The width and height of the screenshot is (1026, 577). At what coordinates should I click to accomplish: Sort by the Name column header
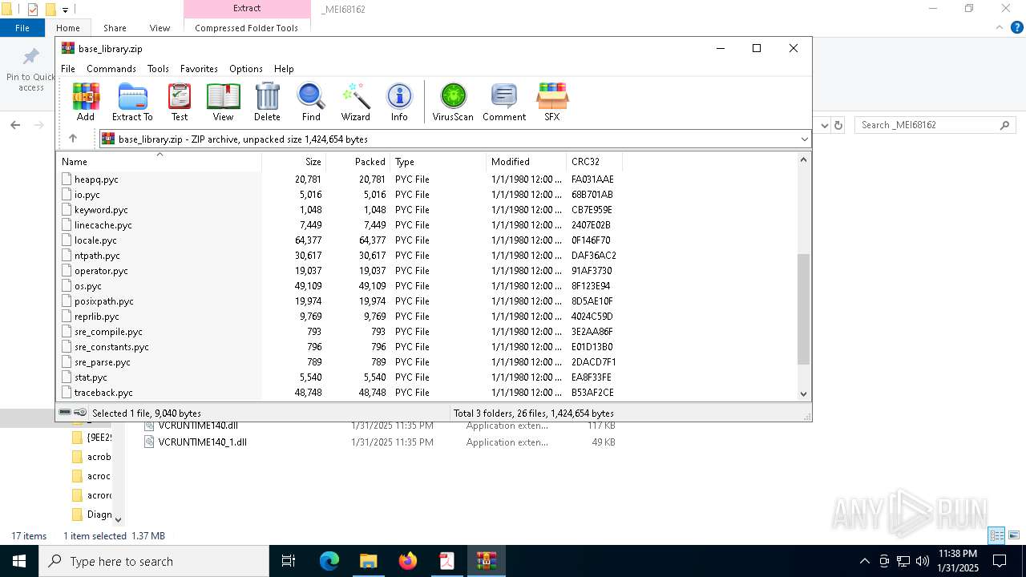pos(159,161)
